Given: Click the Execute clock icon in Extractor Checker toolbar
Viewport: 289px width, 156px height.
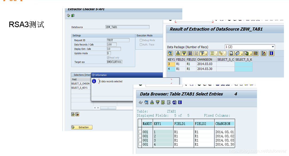Looking at the screenshot, I should click(x=68, y=15).
